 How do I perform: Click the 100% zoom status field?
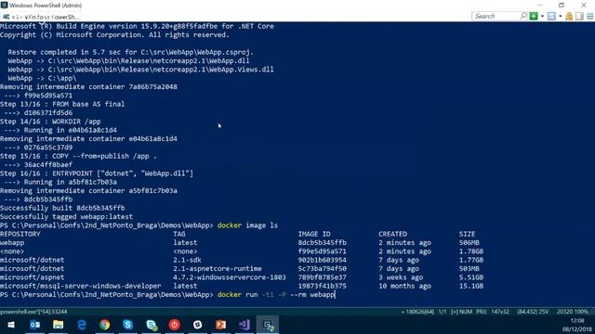(x=580, y=312)
